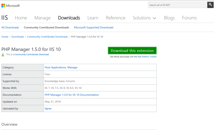Click the 'IIS 7, IIS 7.5, IIS 8' works-with cell

point(100,88)
